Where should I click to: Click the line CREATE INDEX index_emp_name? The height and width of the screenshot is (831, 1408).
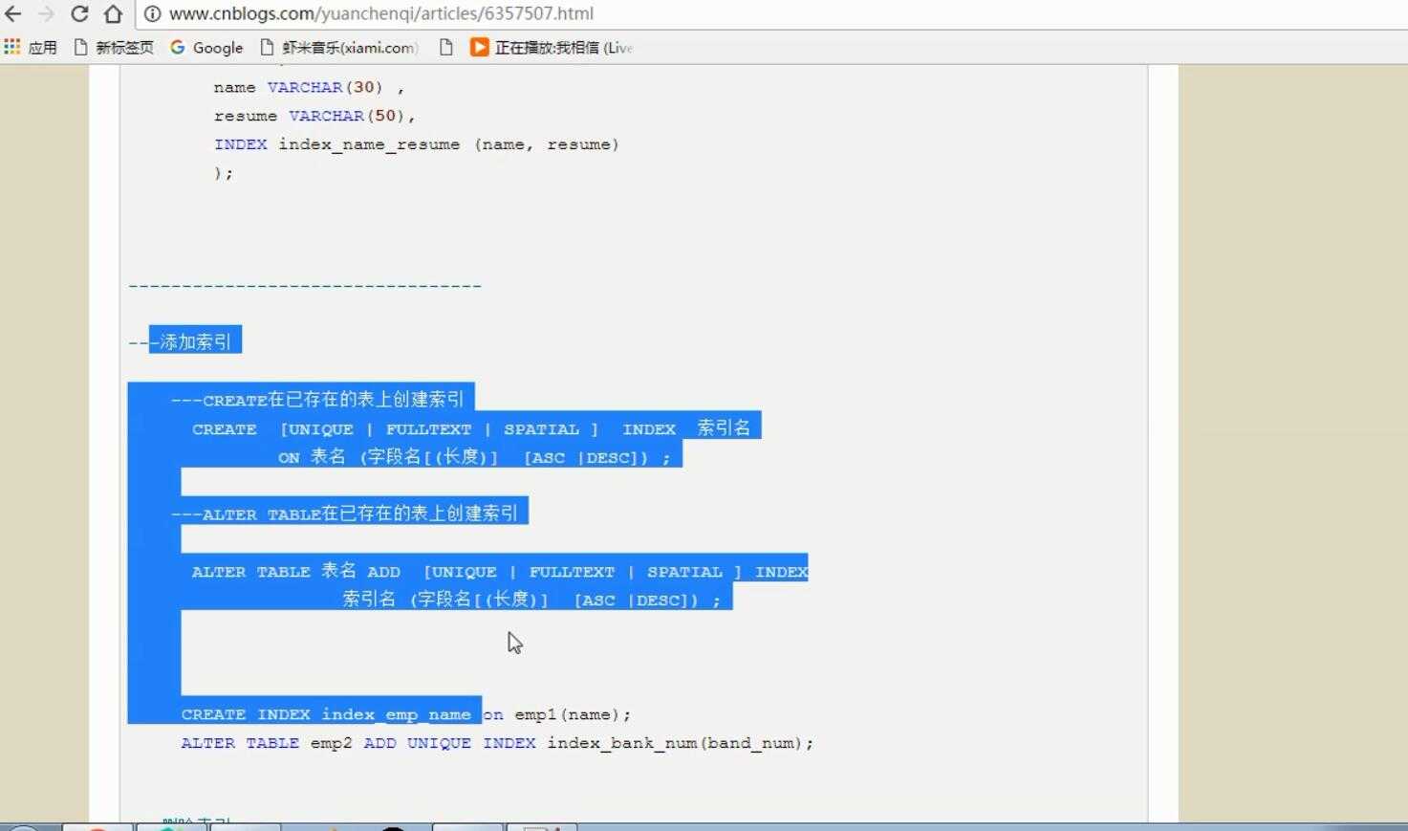click(406, 714)
